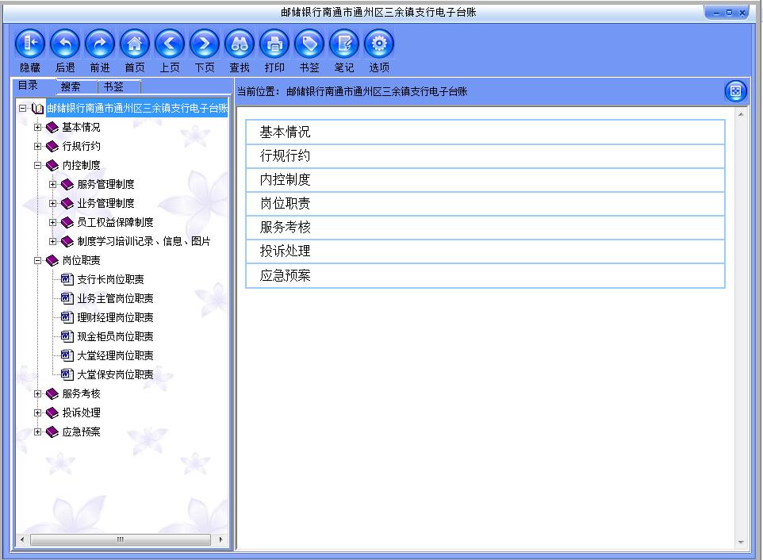763x560 pixels.
Task: Open 行规行约 in the content list
Action: (x=485, y=155)
